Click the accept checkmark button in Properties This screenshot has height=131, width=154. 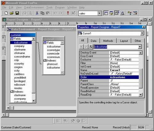pyautogui.click(x=86, y=47)
